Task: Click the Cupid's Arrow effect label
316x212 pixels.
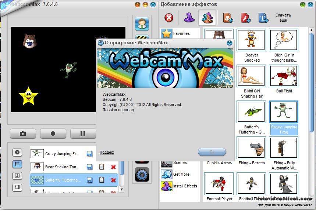Action: pyautogui.click(x=220, y=163)
